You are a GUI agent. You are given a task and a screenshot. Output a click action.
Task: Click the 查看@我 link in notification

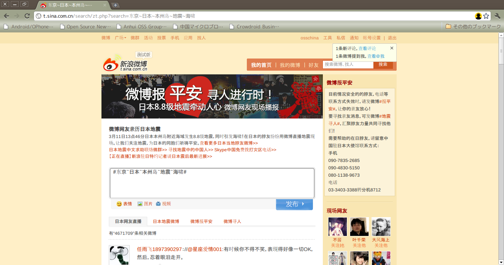point(376,56)
